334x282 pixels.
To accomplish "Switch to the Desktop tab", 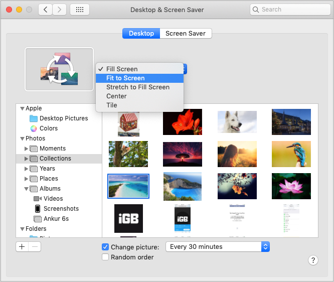I will (141, 34).
